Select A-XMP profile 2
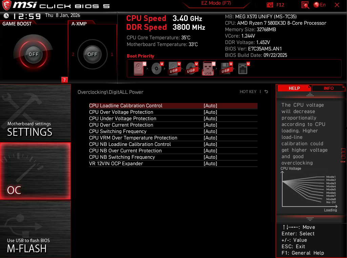This screenshot has width=347, height=258. coord(73,55)
